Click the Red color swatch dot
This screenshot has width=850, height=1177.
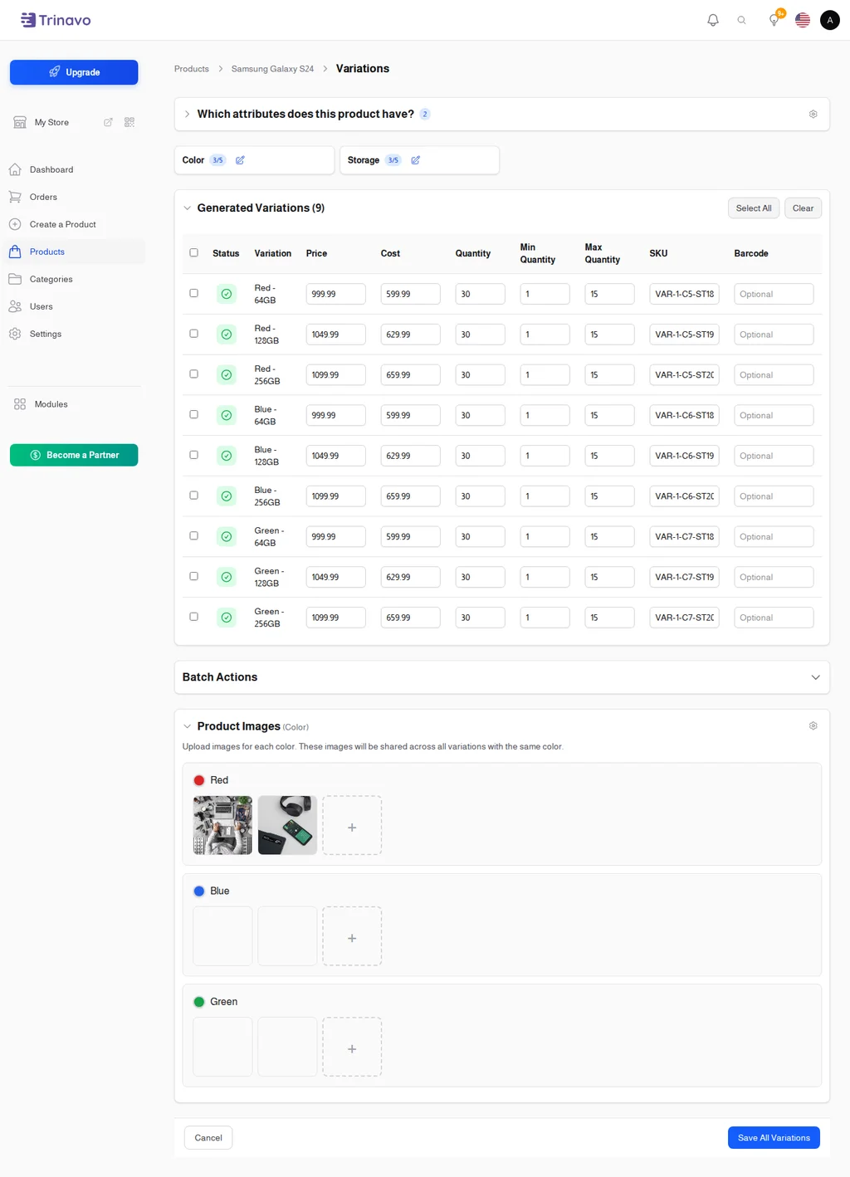pos(199,780)
